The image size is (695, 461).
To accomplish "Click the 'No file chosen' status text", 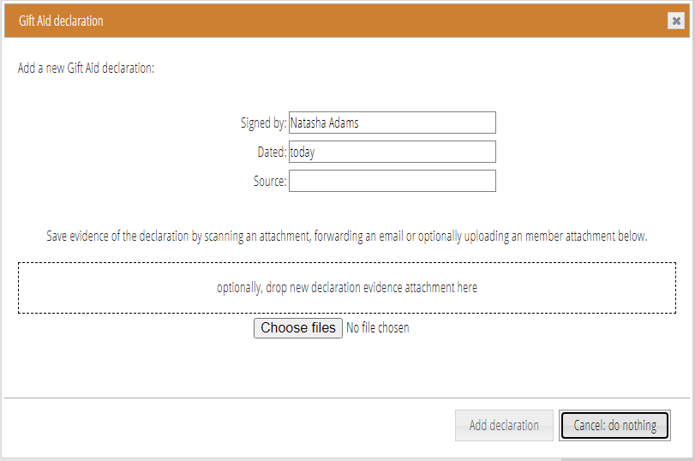I will click(378, 328).
